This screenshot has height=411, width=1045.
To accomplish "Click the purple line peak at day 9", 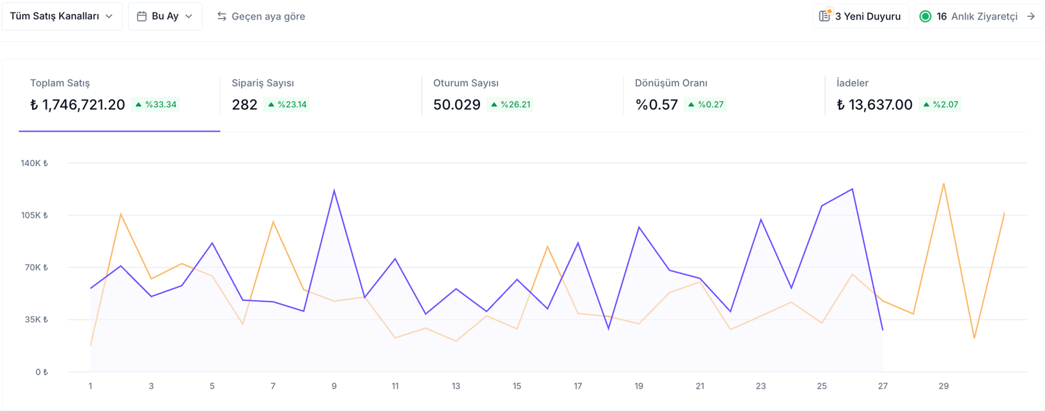I will click(334, 190).
